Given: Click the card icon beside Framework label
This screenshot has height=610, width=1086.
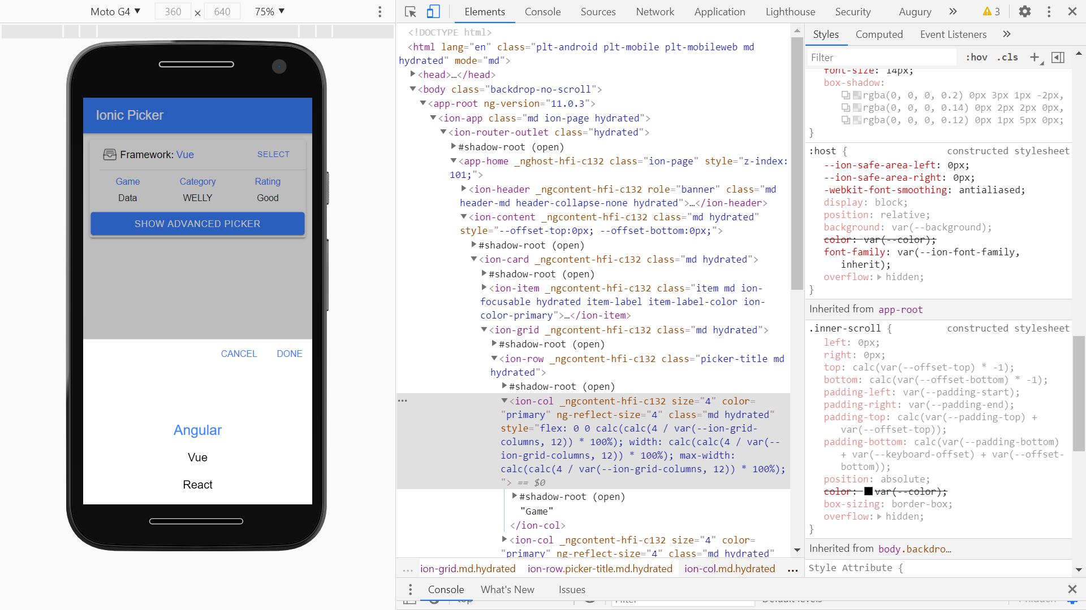Looking at the screenshot, I should (x=110, y=154).
